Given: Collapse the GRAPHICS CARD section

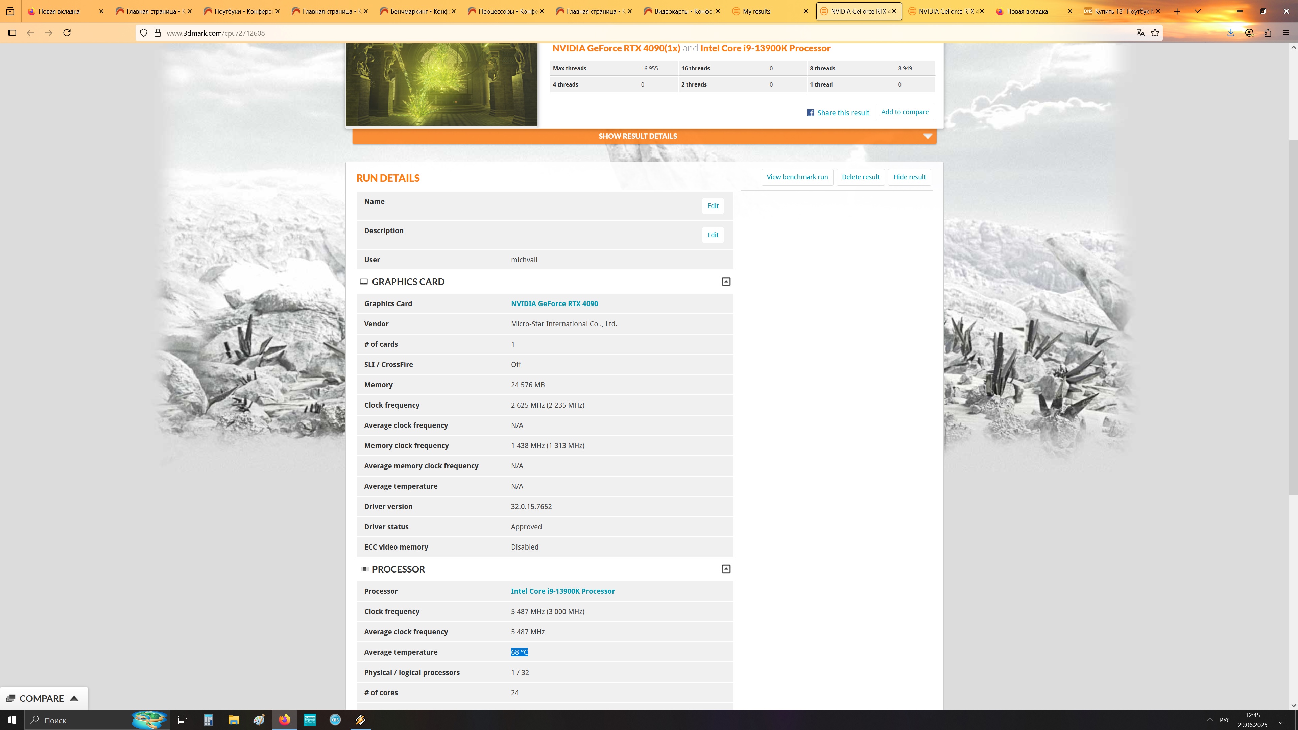Looking at the screenshot, I should 726,282.
